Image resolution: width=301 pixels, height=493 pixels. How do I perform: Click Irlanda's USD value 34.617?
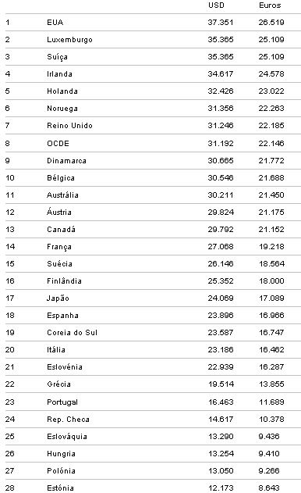[x=221, y=74]
